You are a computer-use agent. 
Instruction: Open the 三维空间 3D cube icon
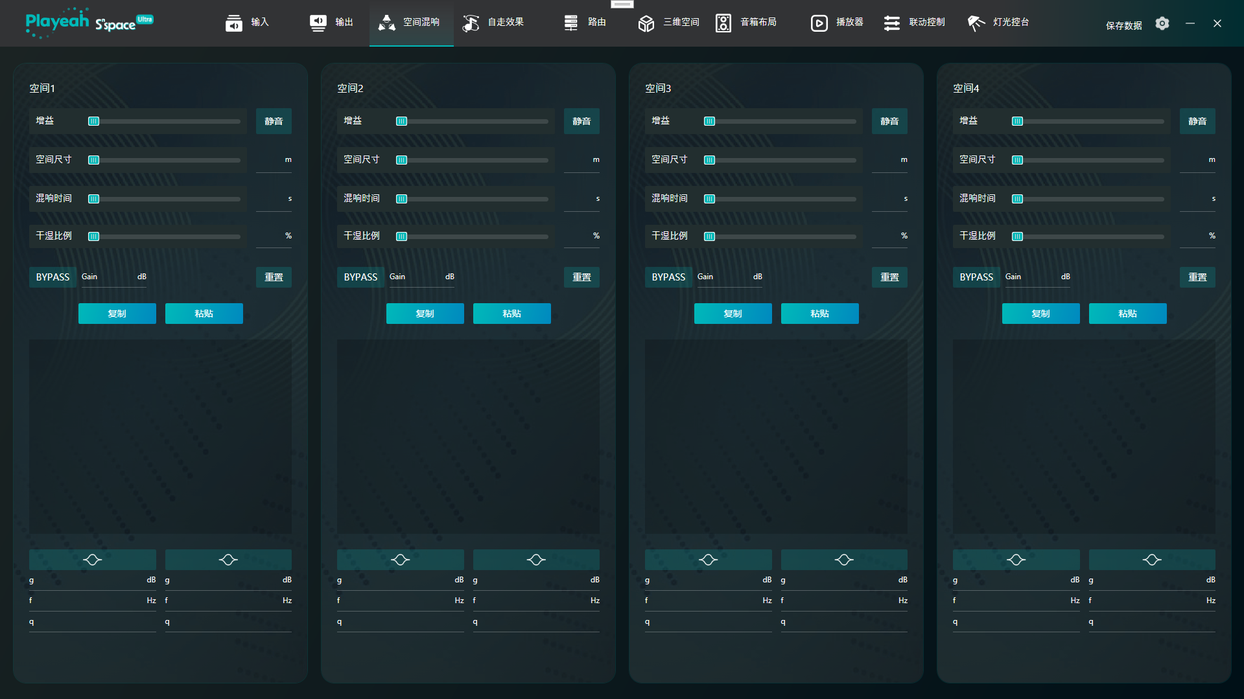(646, 23)
